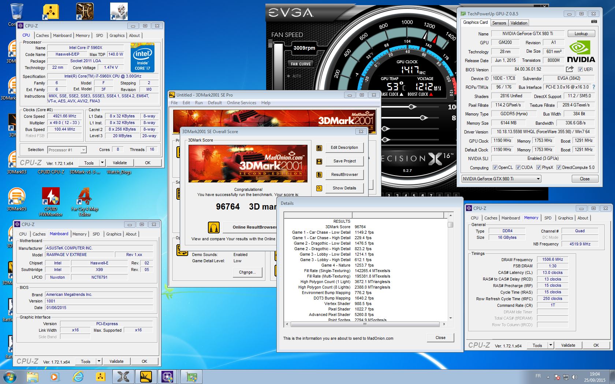This screenshot has height=384, width=615.
Task: Expand Tools dropdown arrow in Memory CPU-Z window
Action: [x=551, y=345]
